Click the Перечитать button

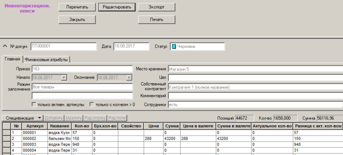(77, 7)
